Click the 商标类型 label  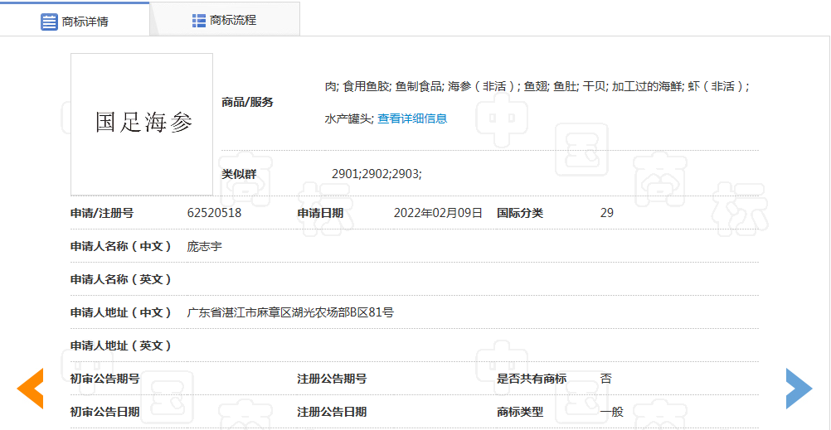click(x=520, y=412)
